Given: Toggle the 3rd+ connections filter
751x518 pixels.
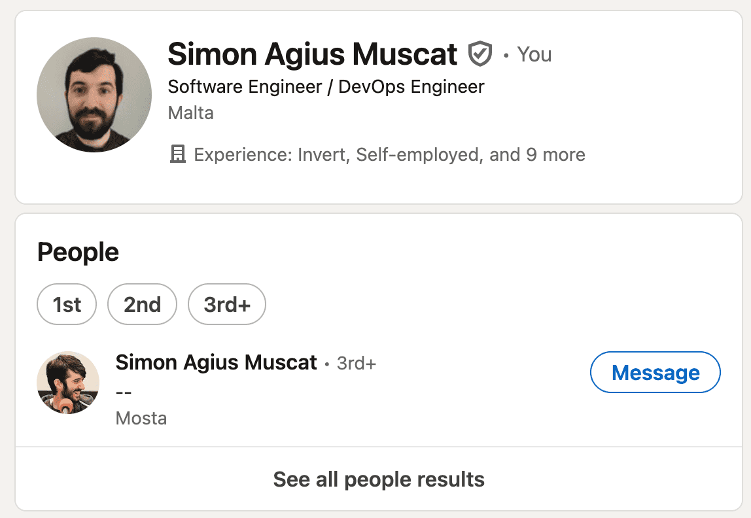Looking at the screenshot, I should click(x=226, y=305).
